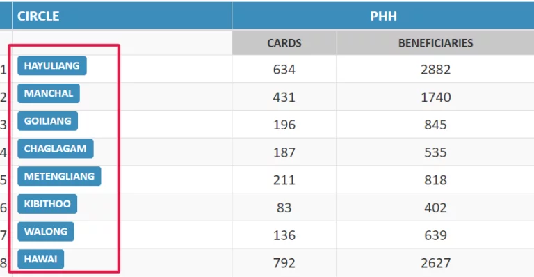This screenshot has width=534, height=277.
Task: Click the GOILIANG circle button
Action: point(48,120)
